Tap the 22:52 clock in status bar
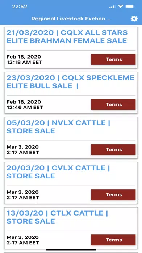142x253 pixels. pos(20,7)
